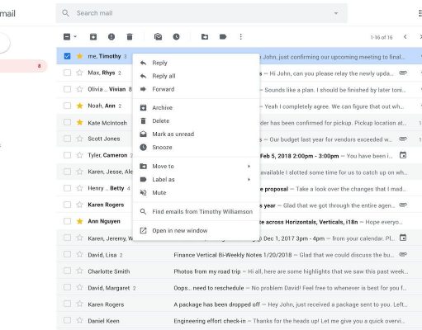Image resolution: width=422 pixels, height=330 pixels.
Task: Click the Delete trash toolbar icon
Action: pyautogui.click(x=130, y=36)
